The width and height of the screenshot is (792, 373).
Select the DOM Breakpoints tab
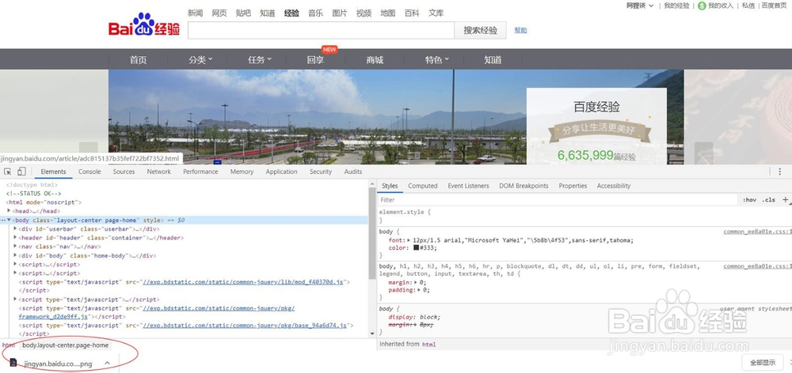(524, 186)
